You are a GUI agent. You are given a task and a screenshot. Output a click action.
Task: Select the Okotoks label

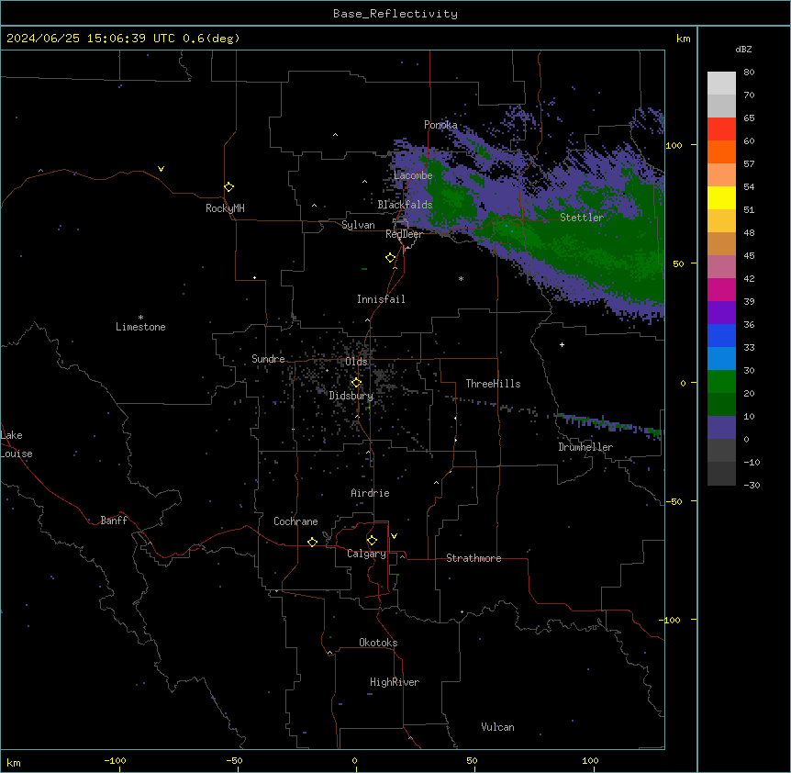[x=378, y=643]
